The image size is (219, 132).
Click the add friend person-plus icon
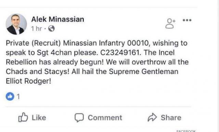170,24
